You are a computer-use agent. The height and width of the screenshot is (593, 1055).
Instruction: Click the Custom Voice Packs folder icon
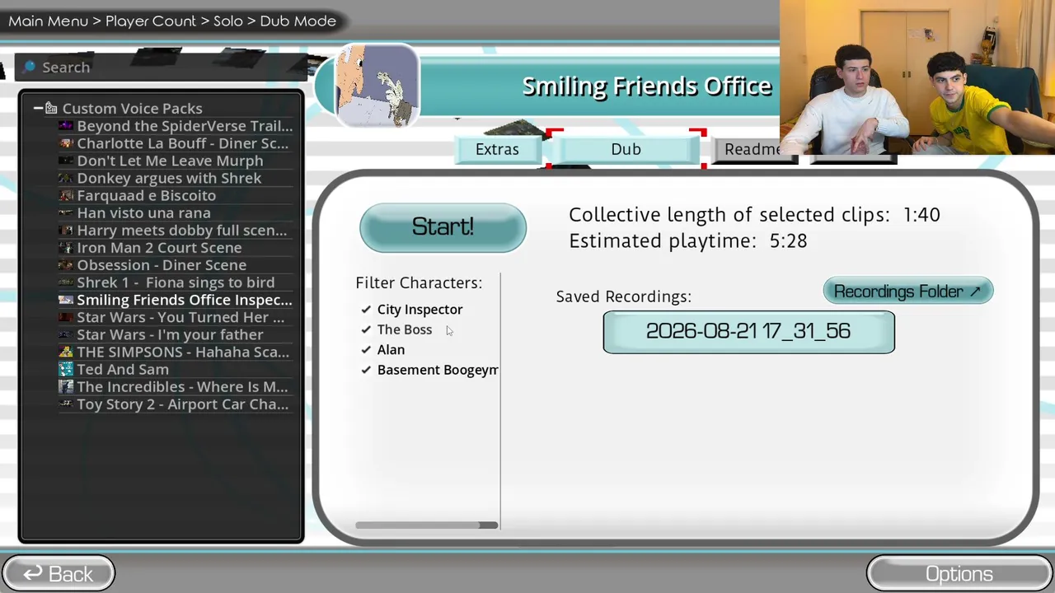pos(51,108)
